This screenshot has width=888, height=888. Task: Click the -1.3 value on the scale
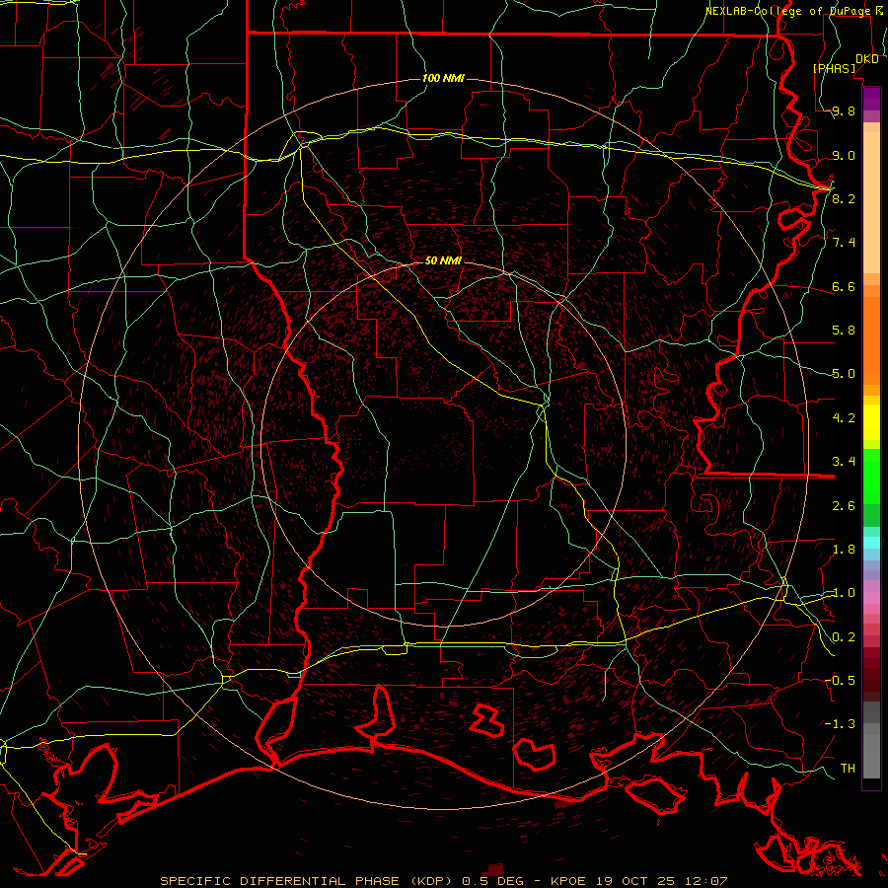pyautogui.click(x=840, y=724)
